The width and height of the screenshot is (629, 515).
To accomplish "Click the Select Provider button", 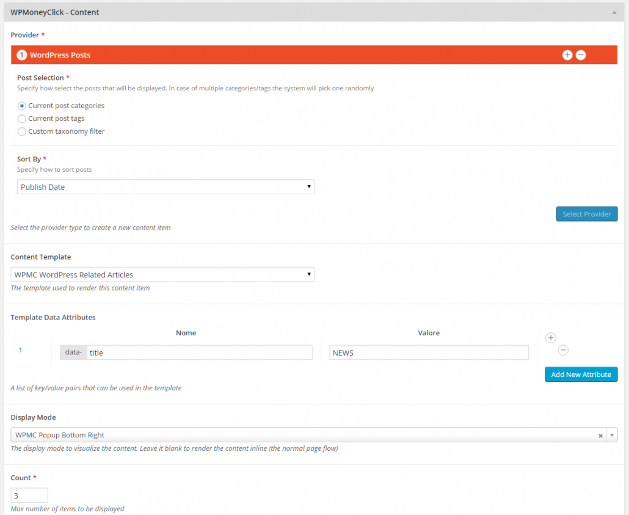I will pos(586,214).
